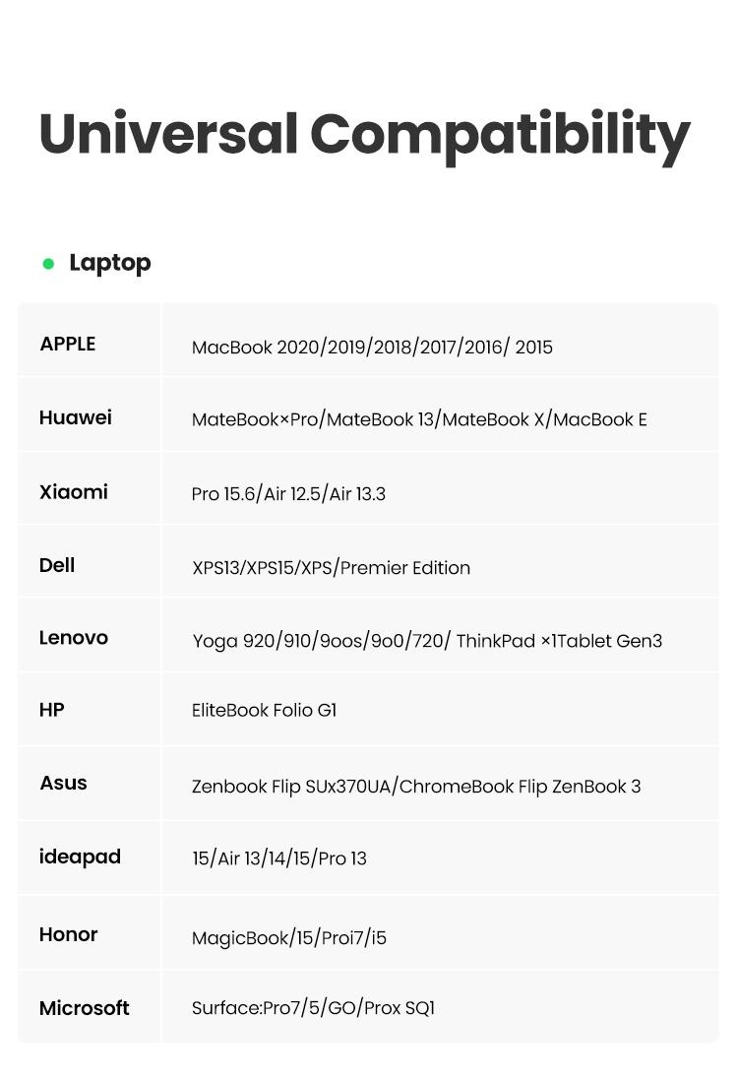Viewport: 738px width, 1079px height.
Task: Click the XPS13/XPS15 Premier Edition text
Action: pyautogui.click(x=332, y=568)
